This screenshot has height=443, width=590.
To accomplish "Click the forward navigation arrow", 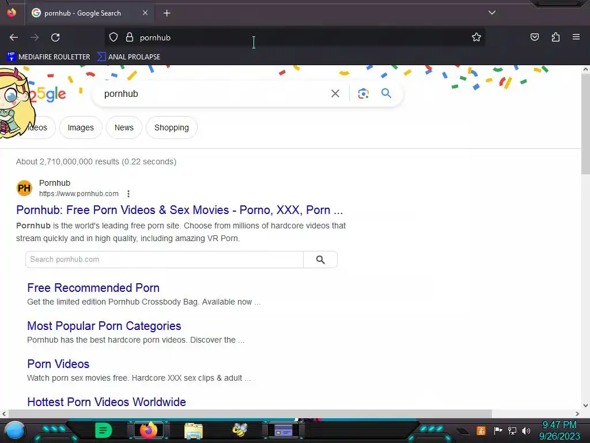I will tap(35, 37).
